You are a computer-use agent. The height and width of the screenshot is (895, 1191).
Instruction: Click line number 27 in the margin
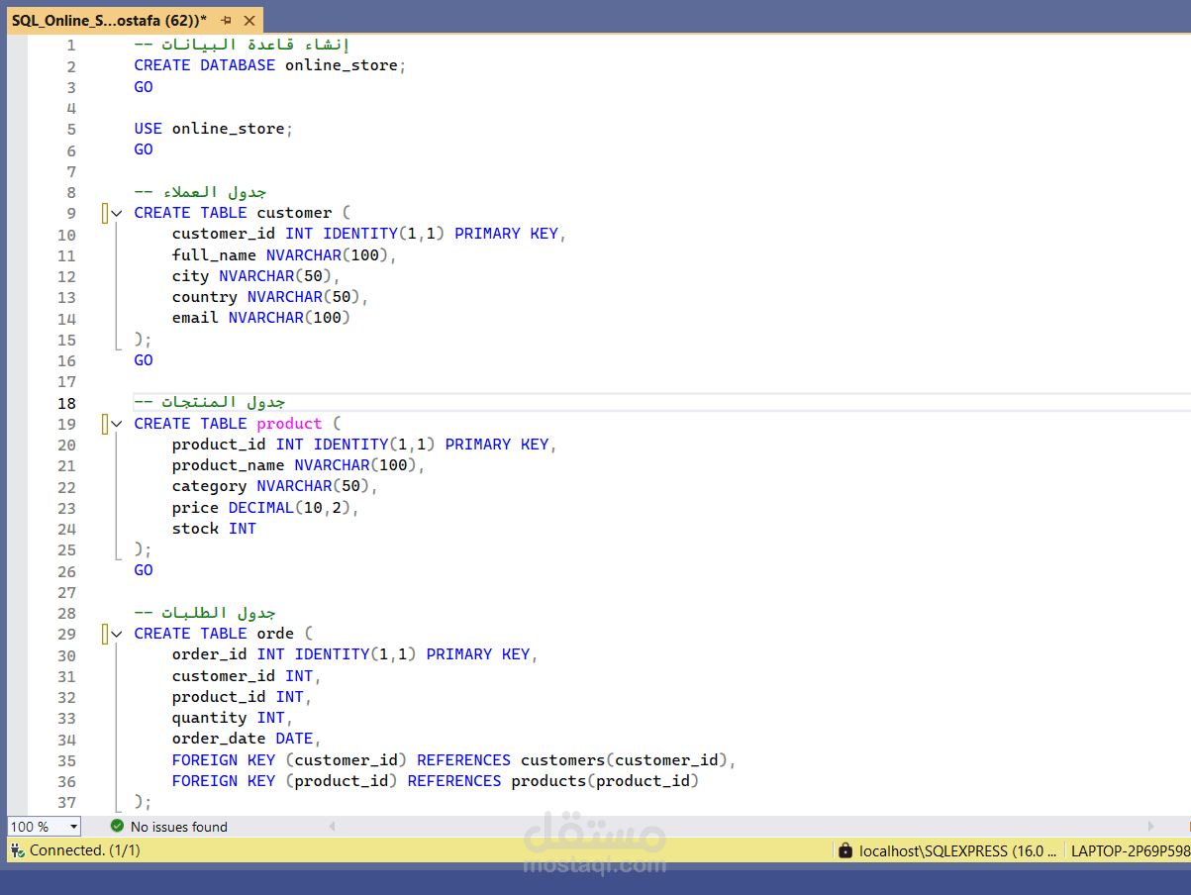point(66,592)
